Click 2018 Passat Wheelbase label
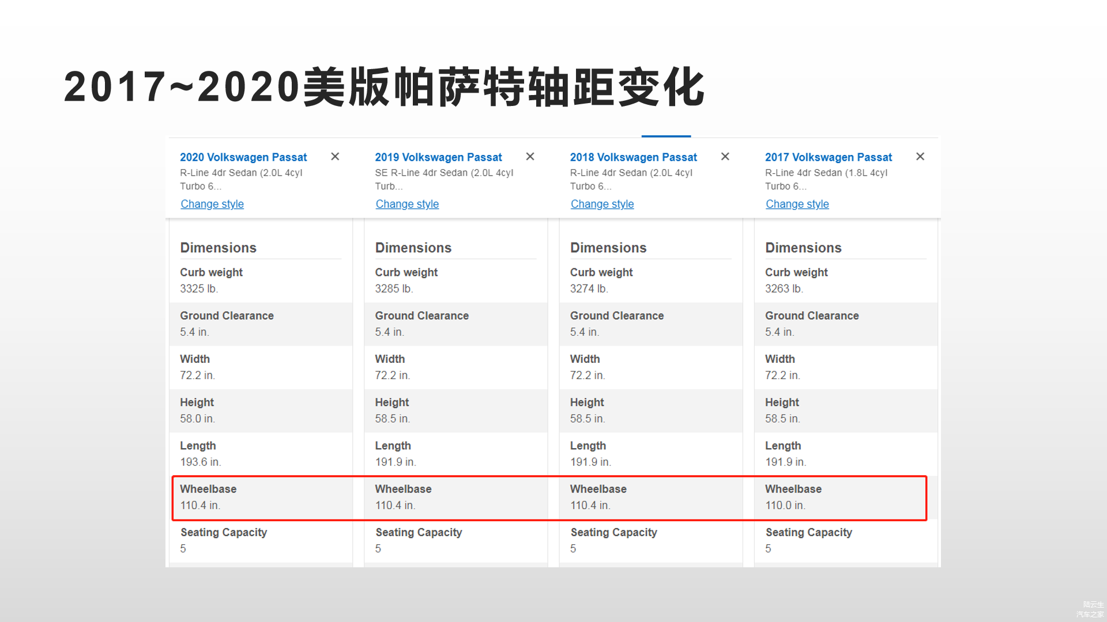This screenshot has width=1107, height=622. pos(598,489)
